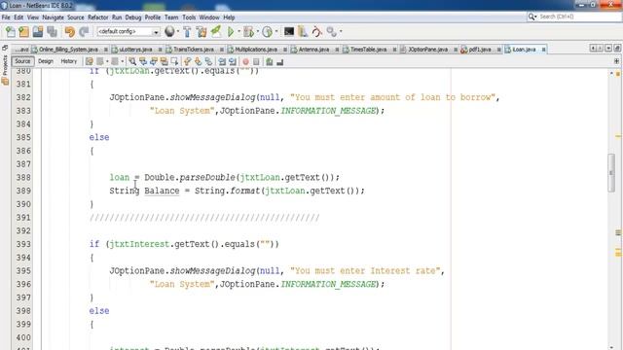Toggle Rectangular Selection icon
Viewport: 623px width, 350px height.
click(x=174, y=61)
